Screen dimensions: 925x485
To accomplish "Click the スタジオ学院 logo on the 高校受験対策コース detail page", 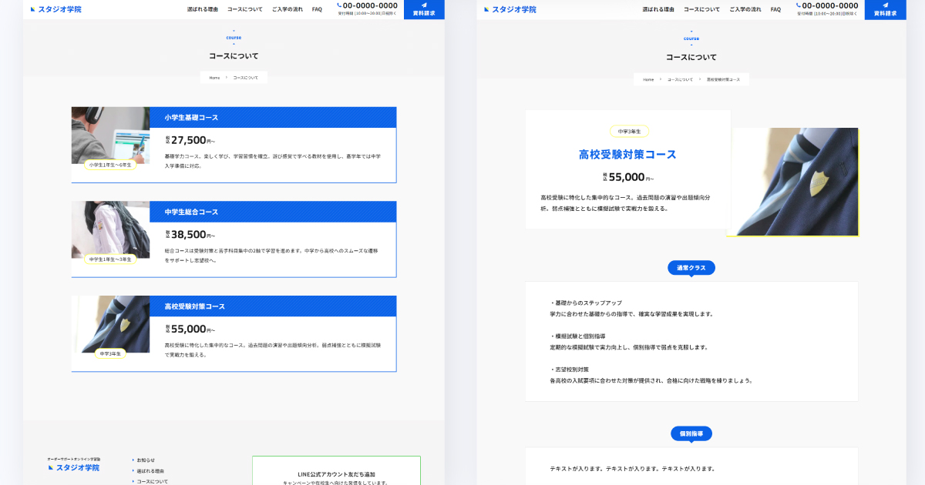I will (x=510, y=9).
